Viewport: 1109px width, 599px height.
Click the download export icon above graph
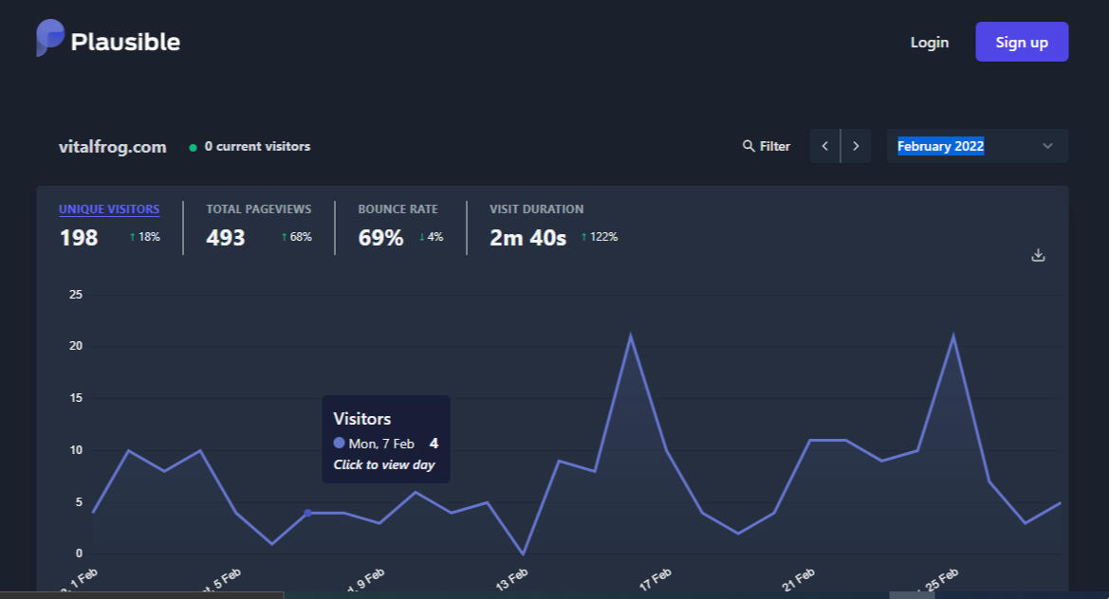click(1038, 255)
